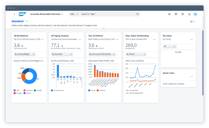Open the feedback chat icon
Screen dimensions: 209x128
[x=176, y=14]
